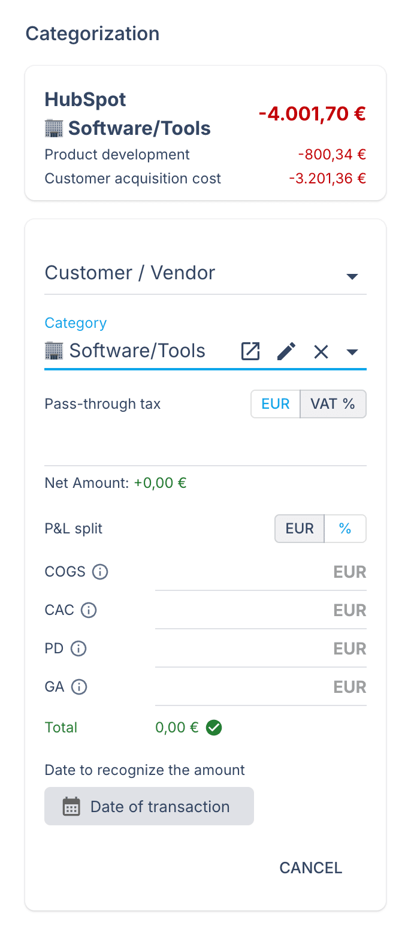Show info tooltip for PD
Viewport: 411px width, 929px height.
coord(78,649)
